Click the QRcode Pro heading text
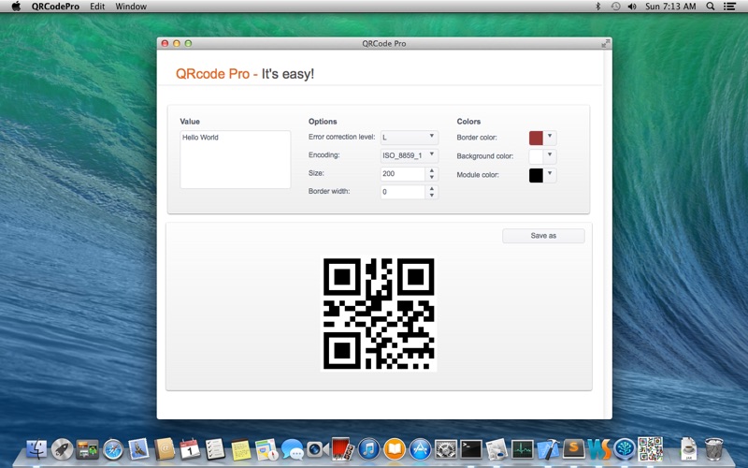Image resolution: width=748 pixels, height=468 pixels. (x=245, y=74)
